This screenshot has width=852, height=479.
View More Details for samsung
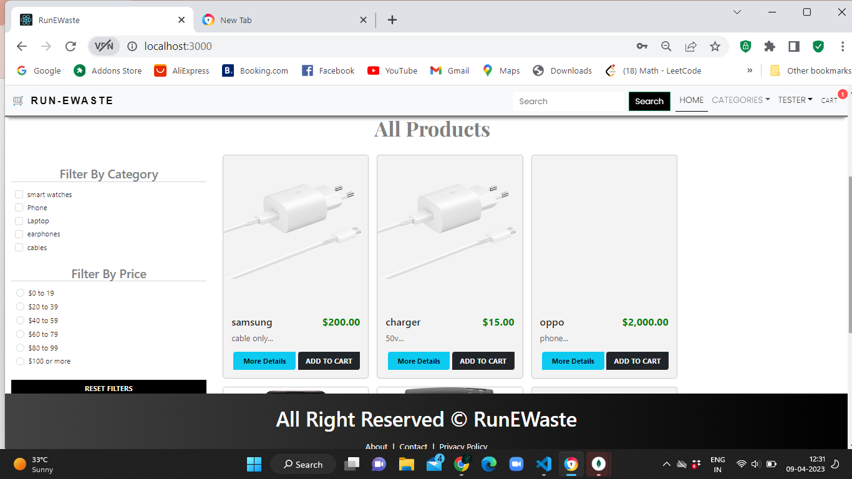tap(264, 361)
